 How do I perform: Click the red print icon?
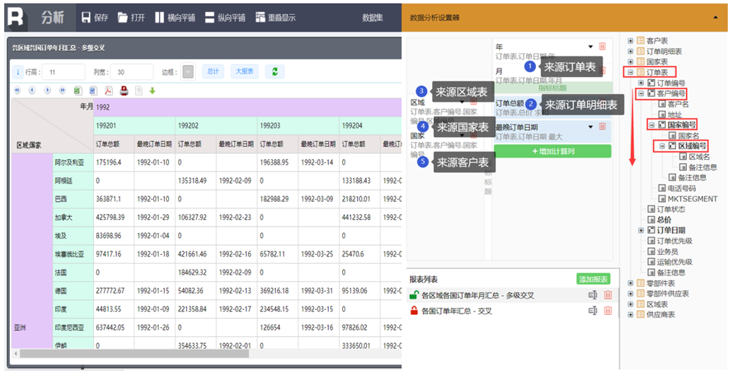pyautogui.click(x=124, y=90)
